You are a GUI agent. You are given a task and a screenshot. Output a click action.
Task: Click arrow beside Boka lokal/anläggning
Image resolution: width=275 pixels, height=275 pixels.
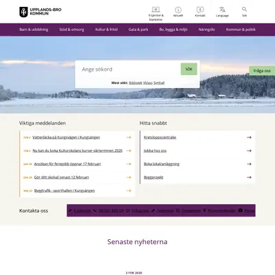point(249,164)
